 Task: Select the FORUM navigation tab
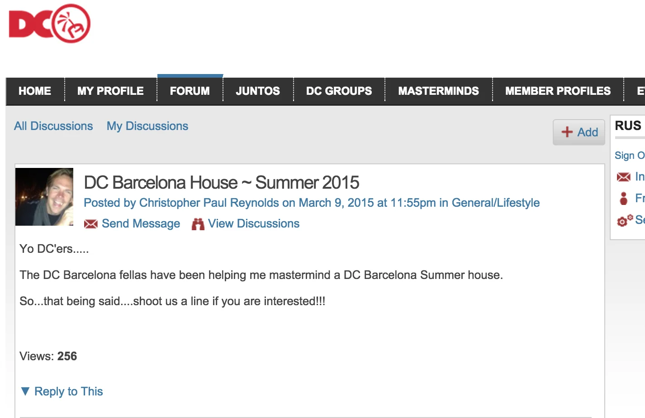[x=190, y=91]
